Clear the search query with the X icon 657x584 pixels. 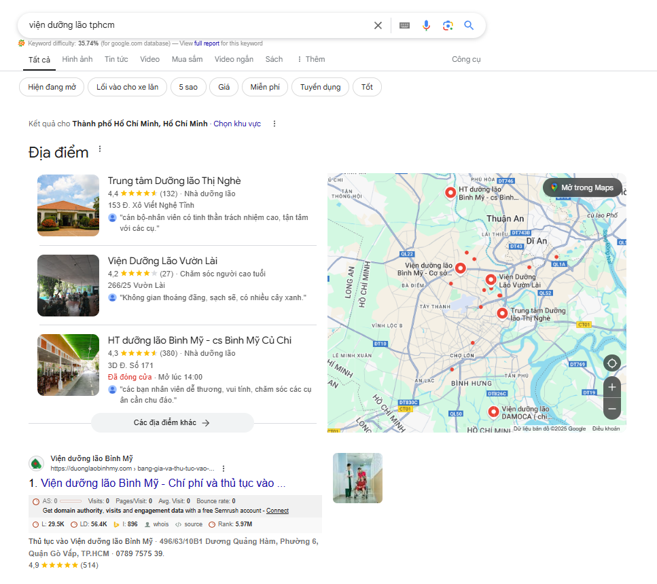pos(378,26)
